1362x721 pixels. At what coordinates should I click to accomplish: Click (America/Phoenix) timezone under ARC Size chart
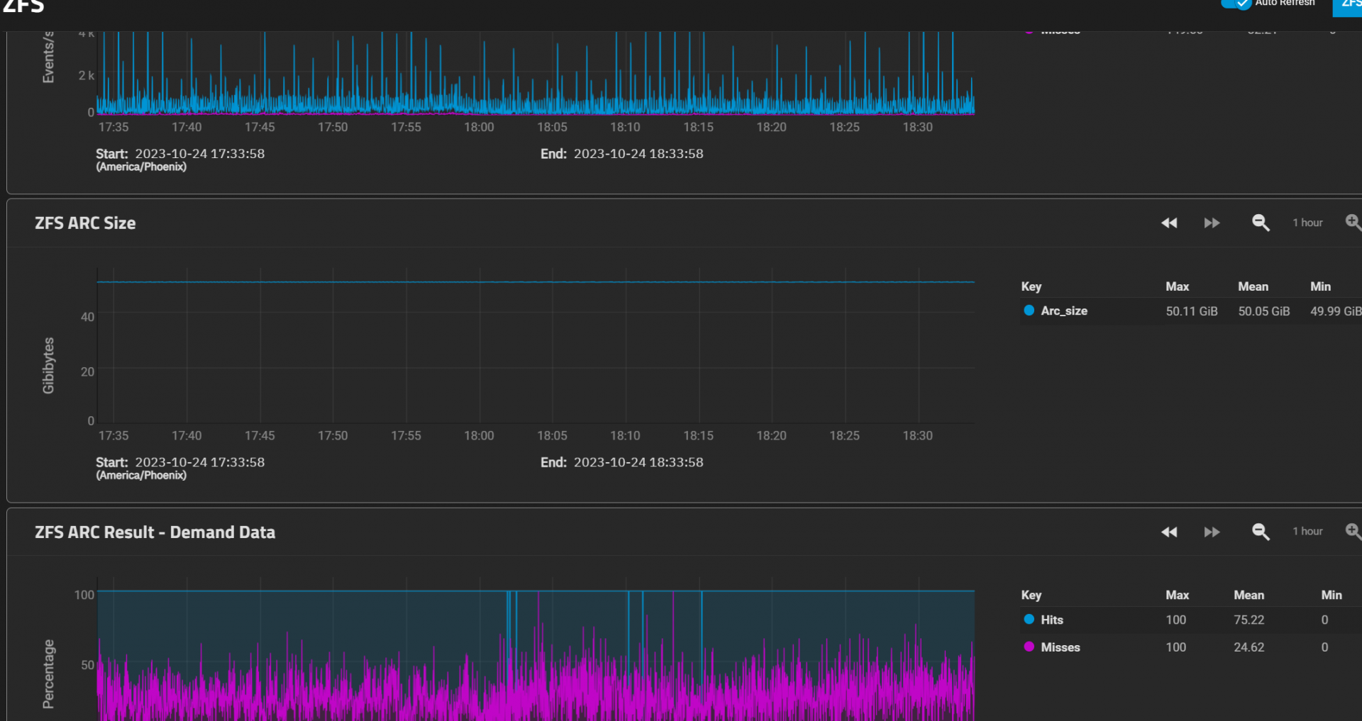coord(141,475)
